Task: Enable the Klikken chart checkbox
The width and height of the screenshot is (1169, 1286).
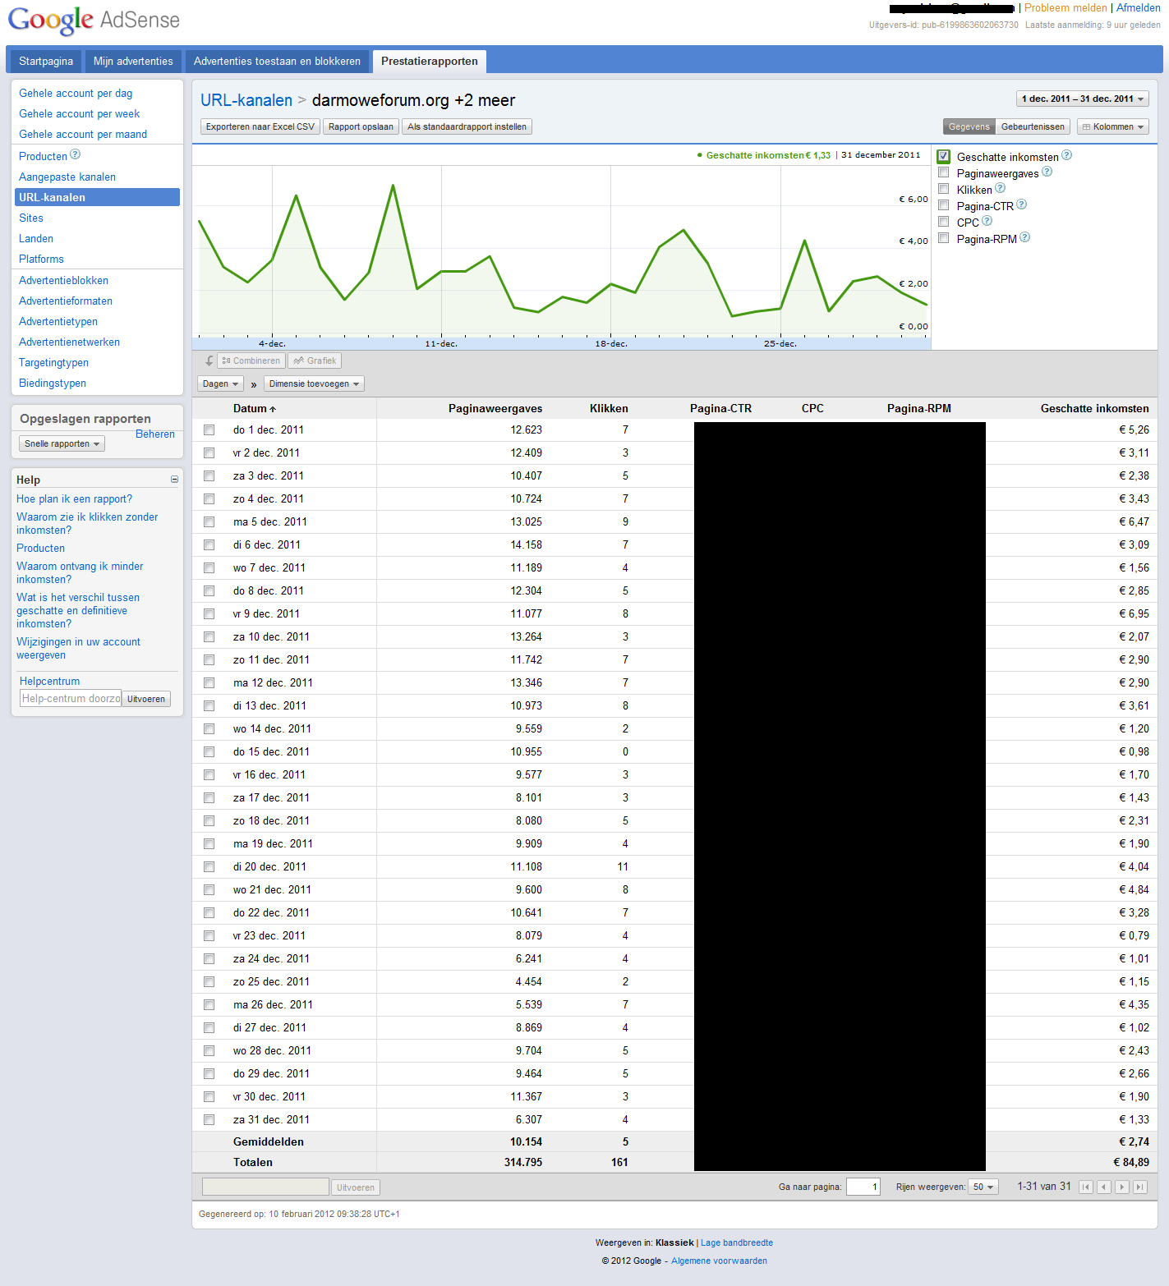Action: pyautogui.click(x=944, y=189)
